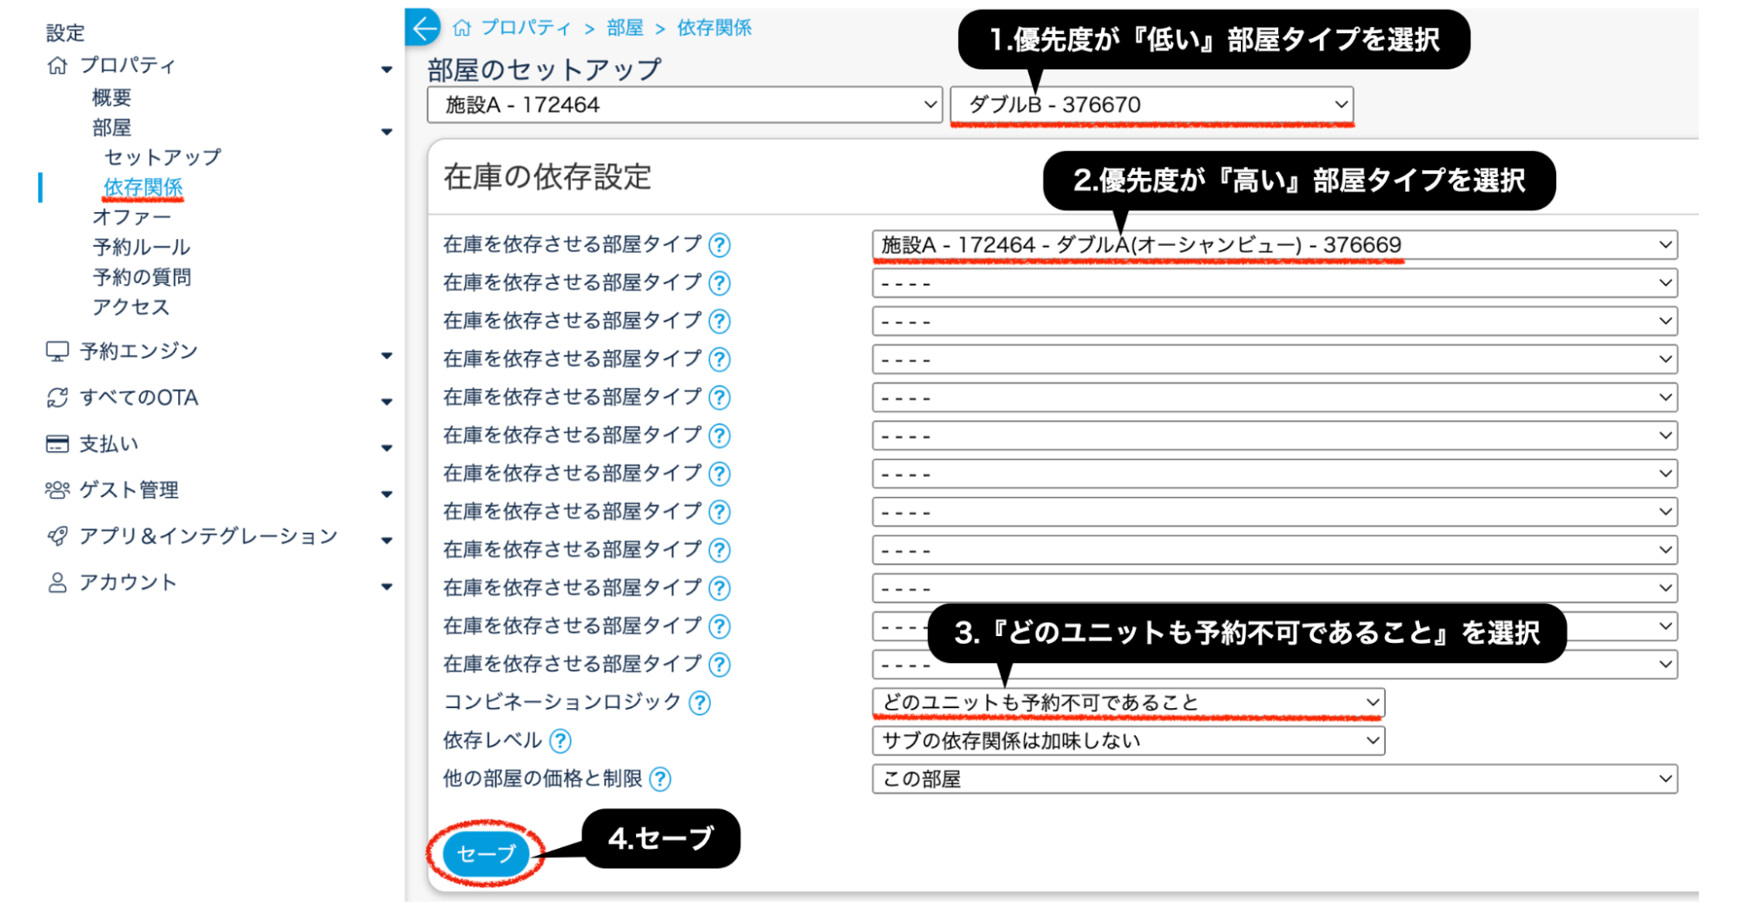Click help icon beside 他の部屋の価格と制限

tap(660, 779)
